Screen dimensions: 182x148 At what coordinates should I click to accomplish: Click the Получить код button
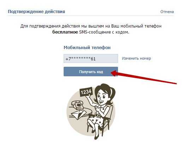(x=91, y=72)
